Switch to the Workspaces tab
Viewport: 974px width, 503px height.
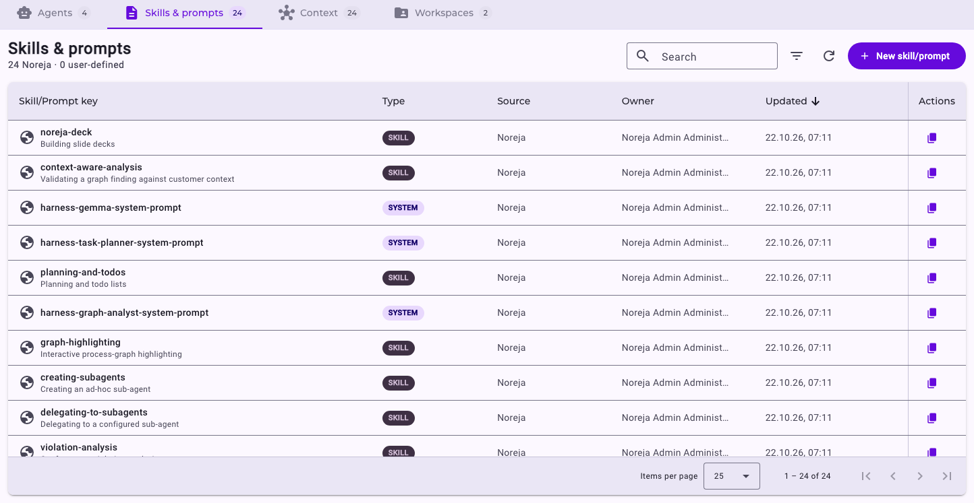point(442,13)
